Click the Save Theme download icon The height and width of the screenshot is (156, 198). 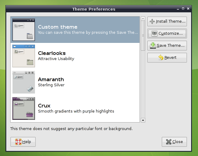click(x=153, y=46)
